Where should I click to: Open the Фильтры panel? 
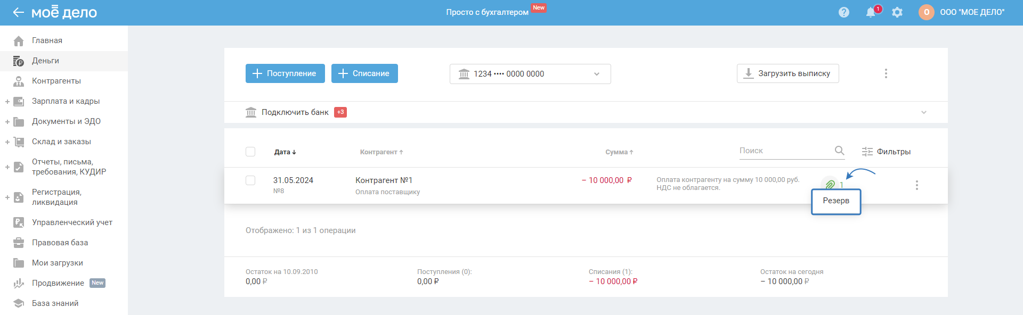click(x=886, y=152)
